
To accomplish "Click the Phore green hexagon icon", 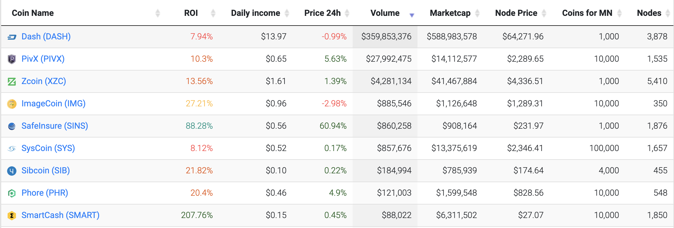I will (12, 193).
